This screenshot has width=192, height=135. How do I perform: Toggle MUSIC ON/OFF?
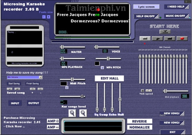[x=177, y=16]
